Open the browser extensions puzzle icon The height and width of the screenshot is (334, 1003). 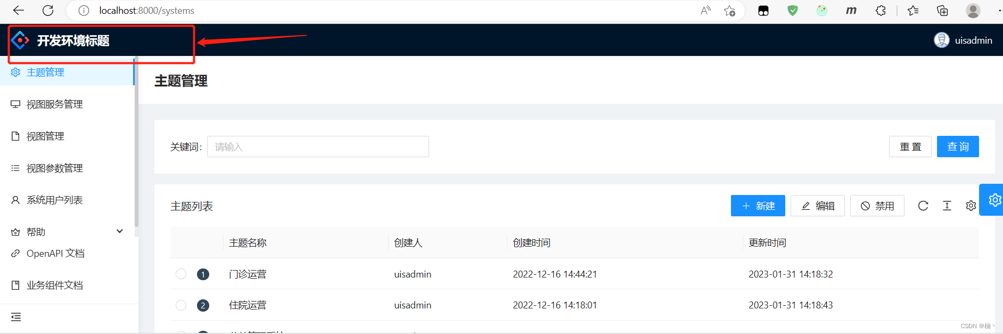[881, 11]
